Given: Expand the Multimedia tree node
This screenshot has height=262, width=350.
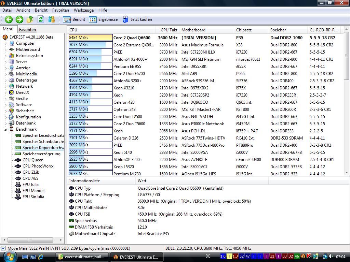Looking at the screenshot, I should [5, 74].
